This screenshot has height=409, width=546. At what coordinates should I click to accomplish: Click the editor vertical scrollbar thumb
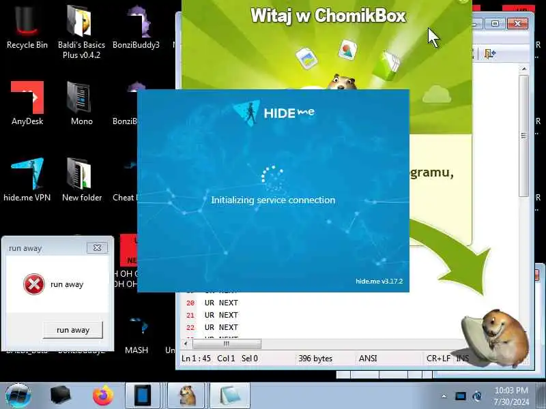coord(523,136)
